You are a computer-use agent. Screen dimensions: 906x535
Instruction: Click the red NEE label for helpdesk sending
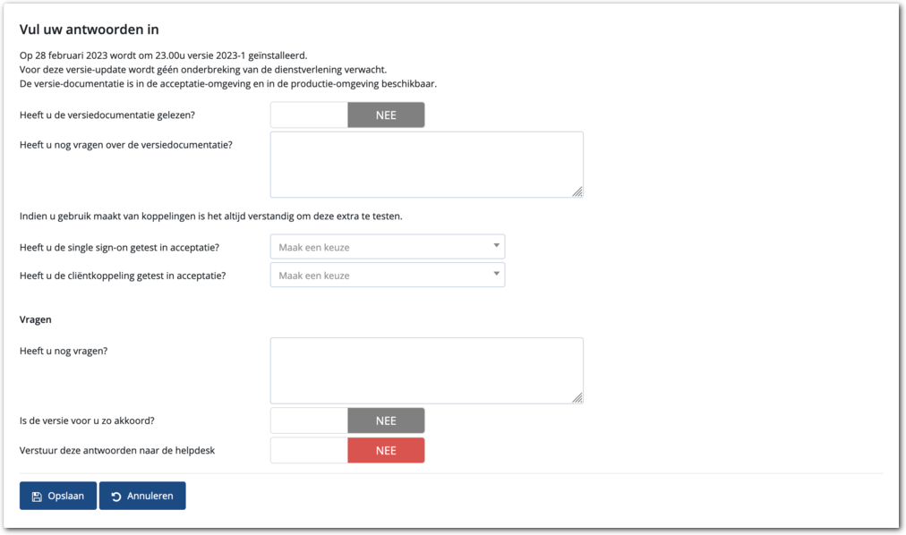(386, 451)
